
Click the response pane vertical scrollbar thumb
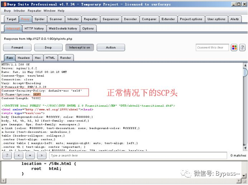245,72
